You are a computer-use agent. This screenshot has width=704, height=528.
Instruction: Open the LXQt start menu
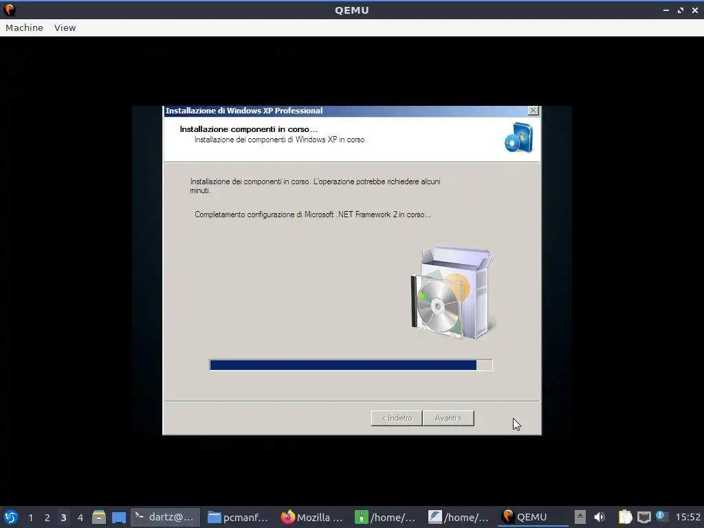click(11, 517)
